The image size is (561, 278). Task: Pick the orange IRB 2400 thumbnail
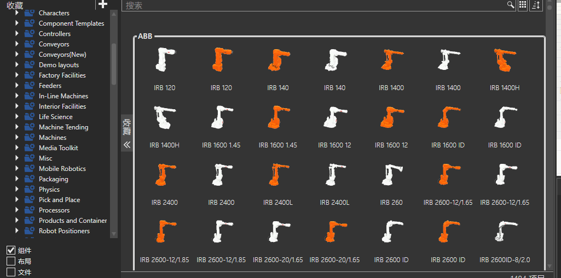coord(165,175)
